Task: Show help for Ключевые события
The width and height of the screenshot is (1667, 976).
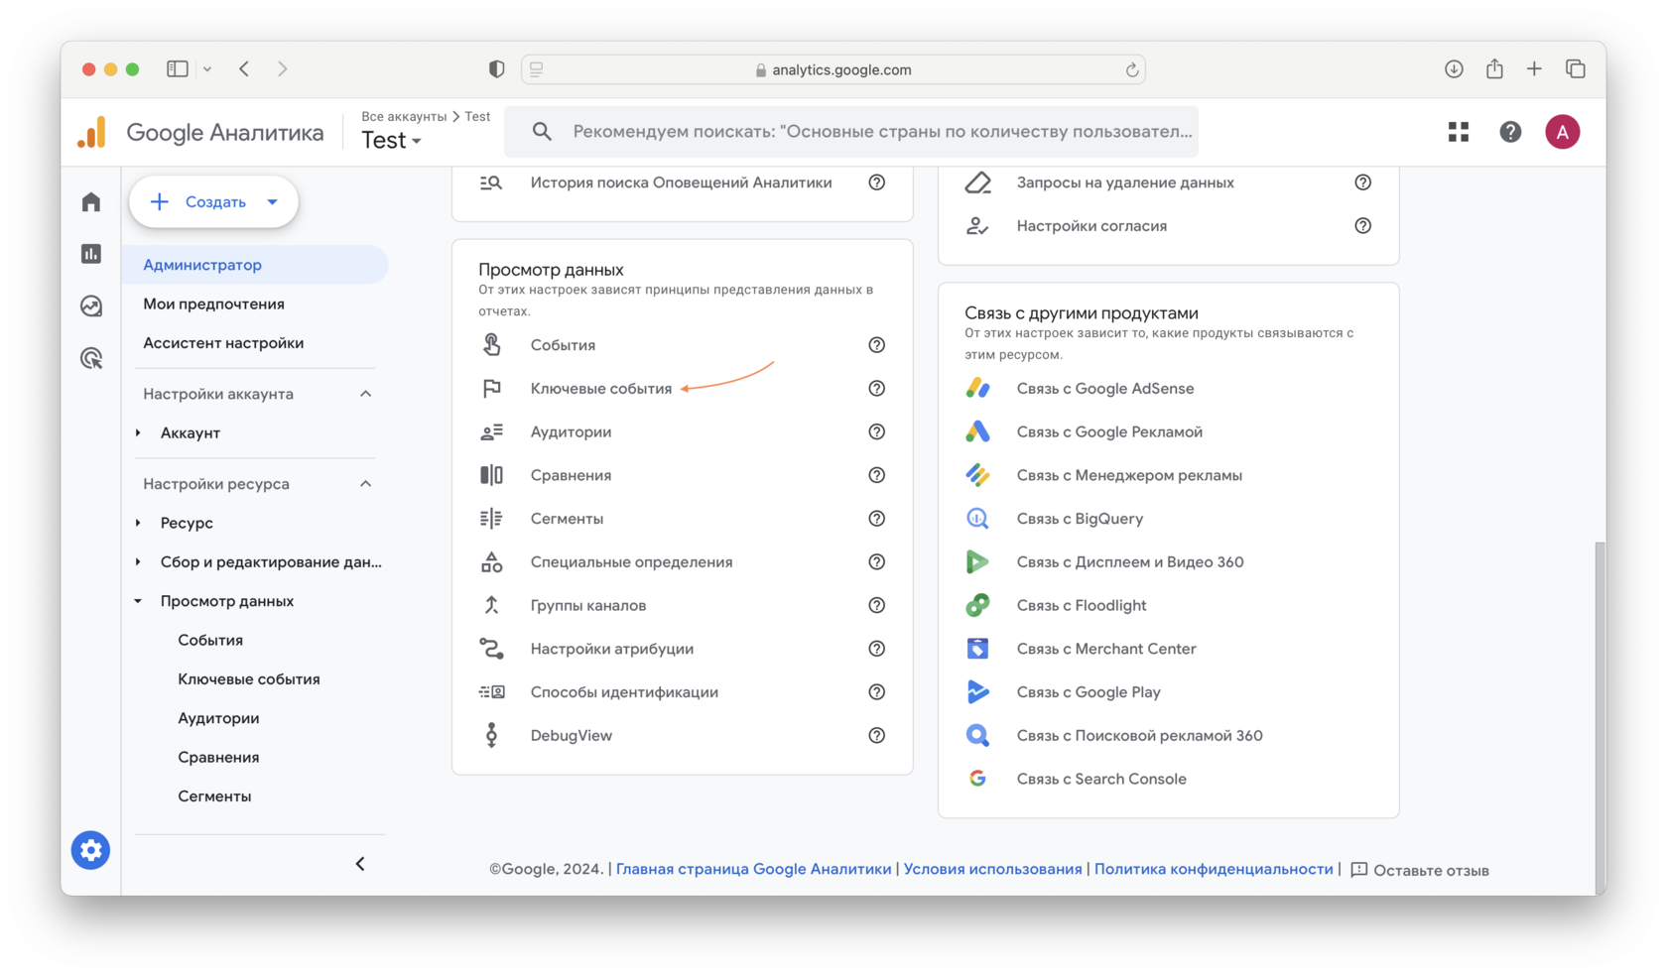Action: point(876,389)
